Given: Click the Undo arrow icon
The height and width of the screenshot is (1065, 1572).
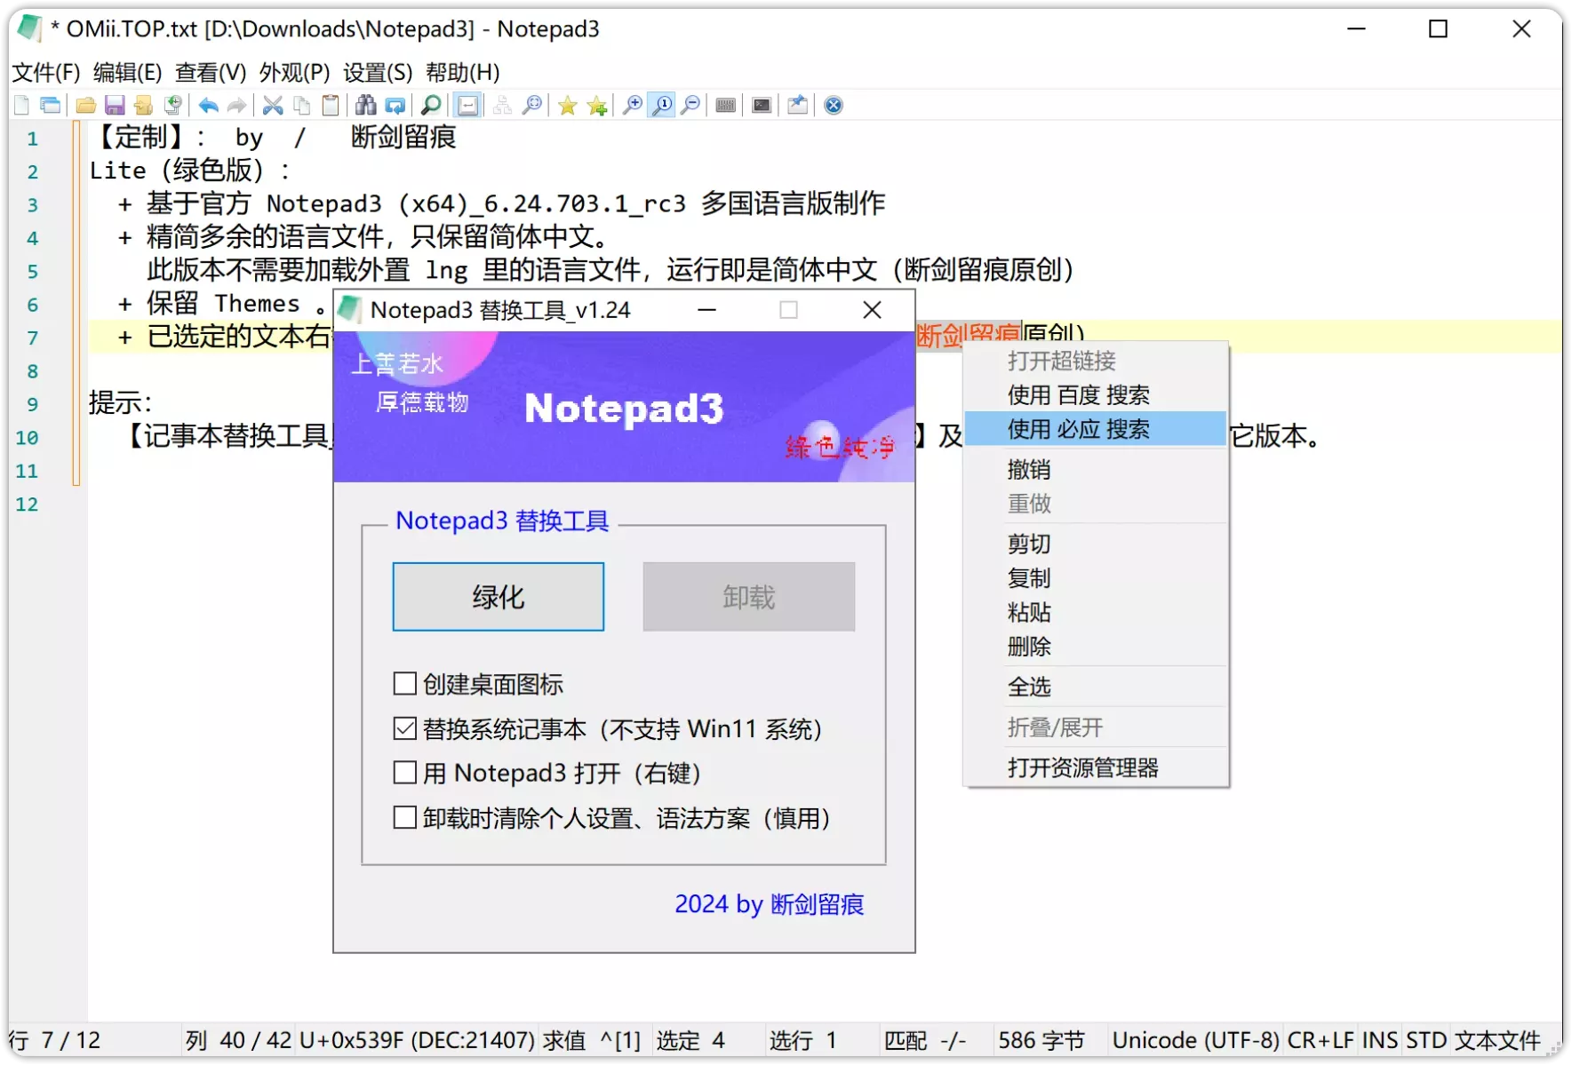Looking at the screenshot, I should (x=208, y=105).
